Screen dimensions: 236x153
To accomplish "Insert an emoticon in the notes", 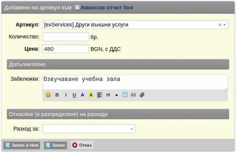I will click(x=48, y=95).
